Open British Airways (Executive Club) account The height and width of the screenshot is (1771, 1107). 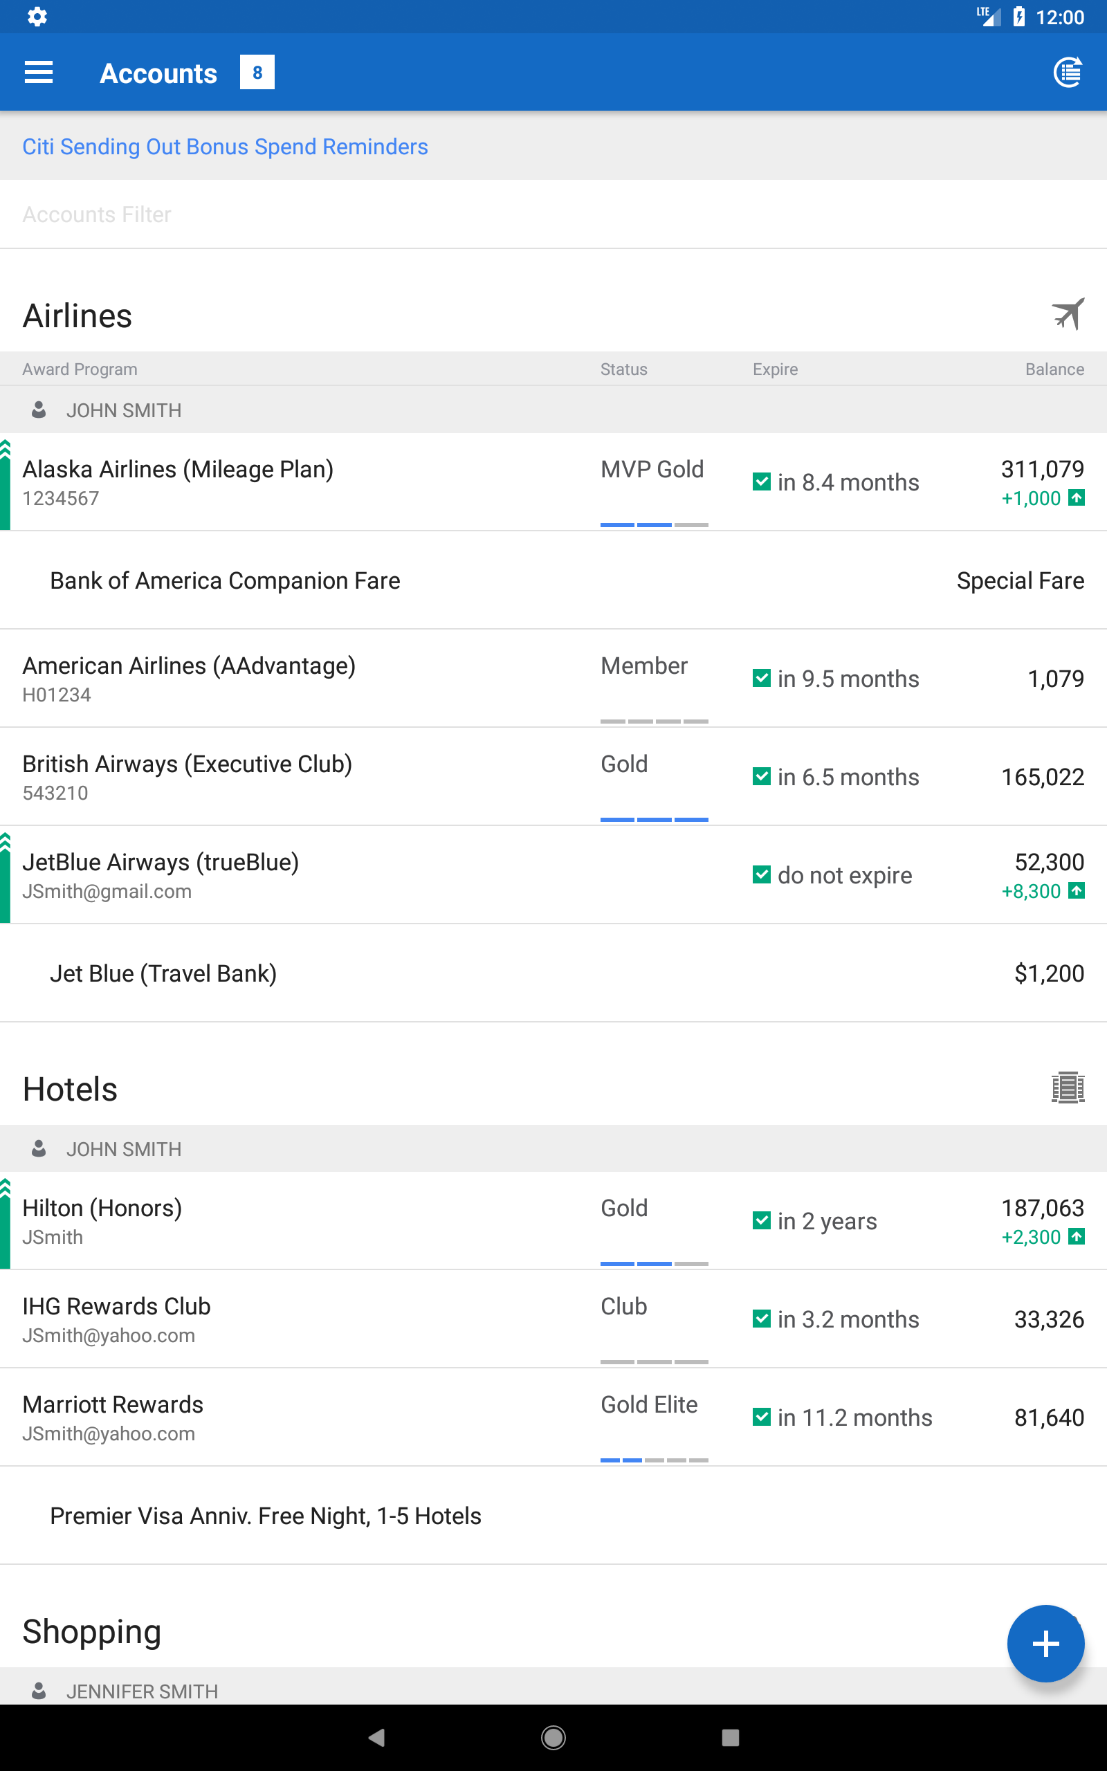pos(553,776)
